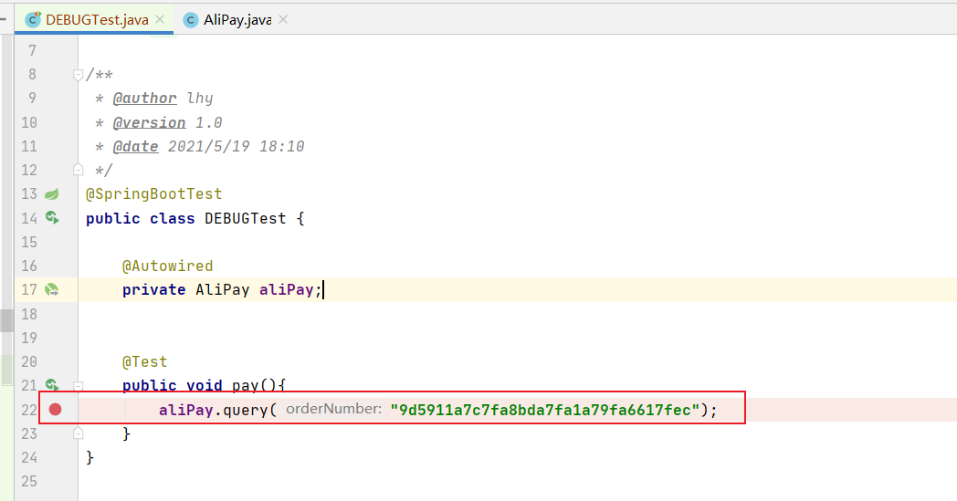Close the DEBUGTest.java tab
The width and height of the screenshot is (957, 501).
(160, 19)
